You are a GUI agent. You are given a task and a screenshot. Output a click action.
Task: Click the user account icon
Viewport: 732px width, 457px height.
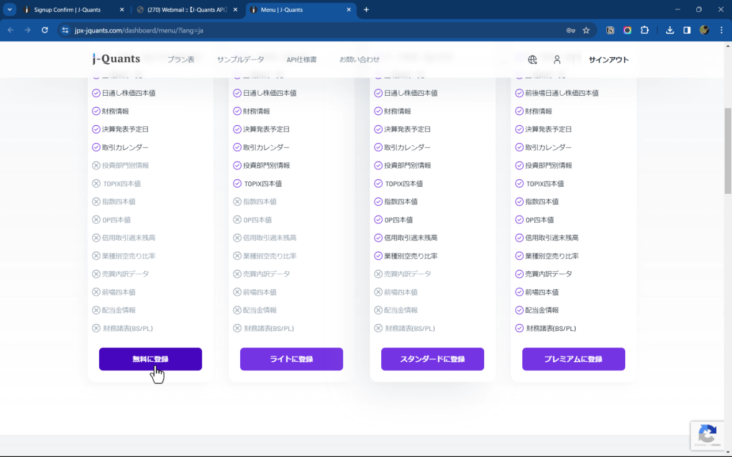pyautogui.click(x=557, y=60)
